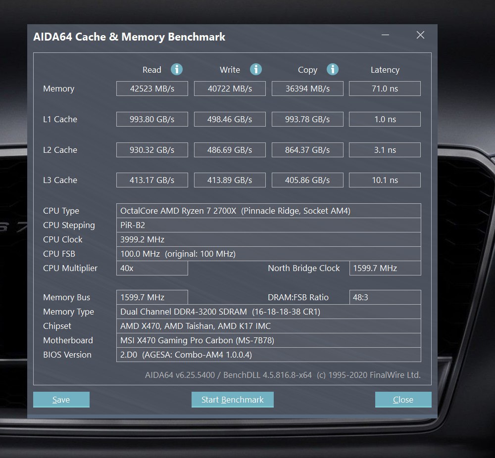Select L2 Cache Write 486.69 GB/s
495x458 pixels.
pyautogui.click(x=230, y=150)
